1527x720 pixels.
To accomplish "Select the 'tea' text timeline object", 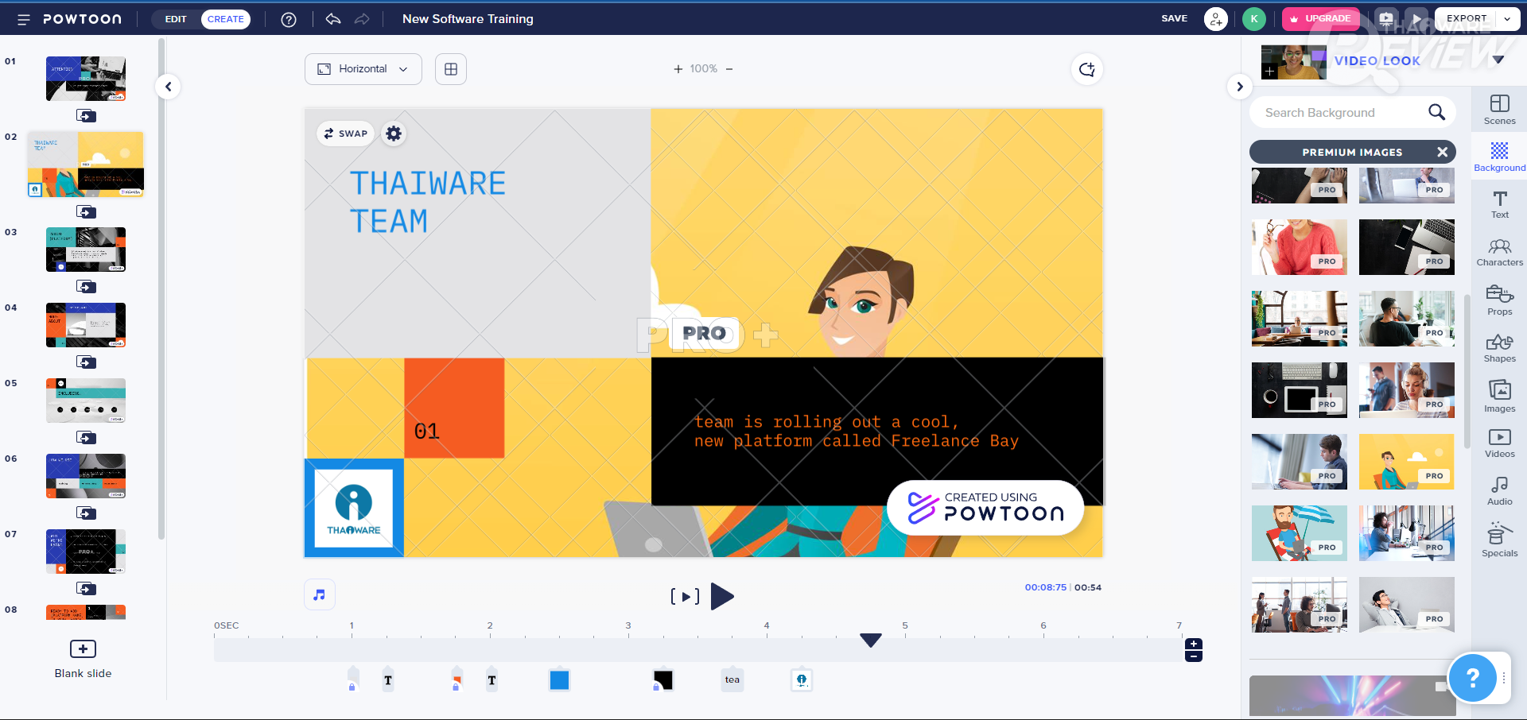I will click(732, 679).
